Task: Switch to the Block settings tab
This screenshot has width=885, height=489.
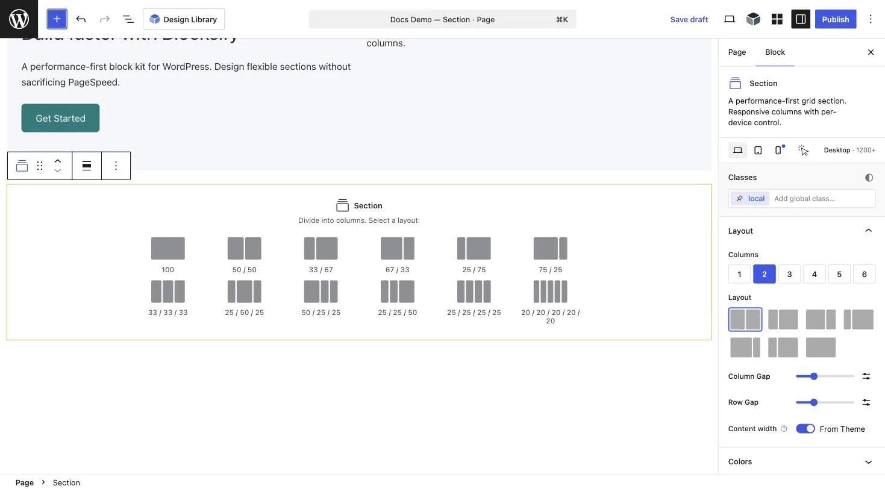Action: (775, 52)
